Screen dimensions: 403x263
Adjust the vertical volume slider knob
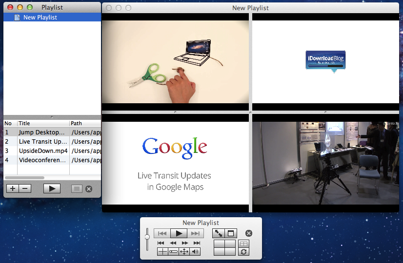[147, 236]
